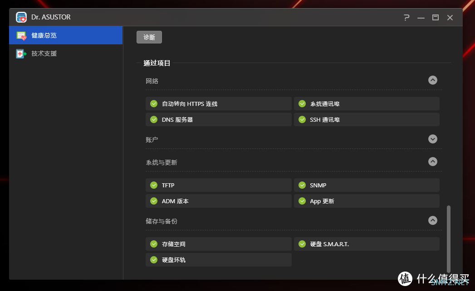Screen dimensions: 475x291
Task: Select the 健康总览 menu item
Action: pos(66,35)
